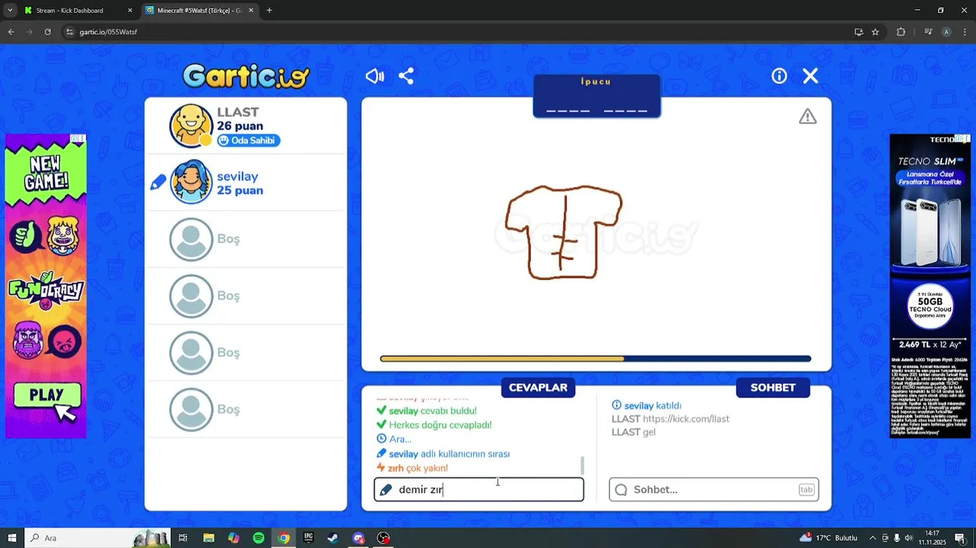Close the game with the X icon
The width and height of the screenshot is (976, 548).
pyautogui.click(x=810, y=76)
